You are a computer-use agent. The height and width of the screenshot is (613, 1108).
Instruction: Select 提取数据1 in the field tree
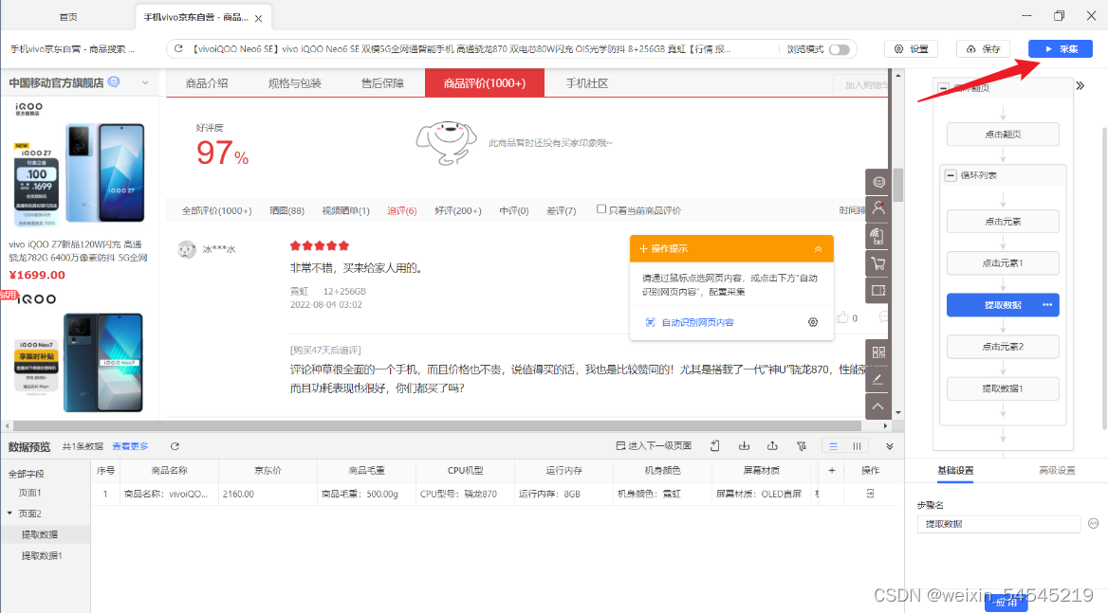click(42, 556)
